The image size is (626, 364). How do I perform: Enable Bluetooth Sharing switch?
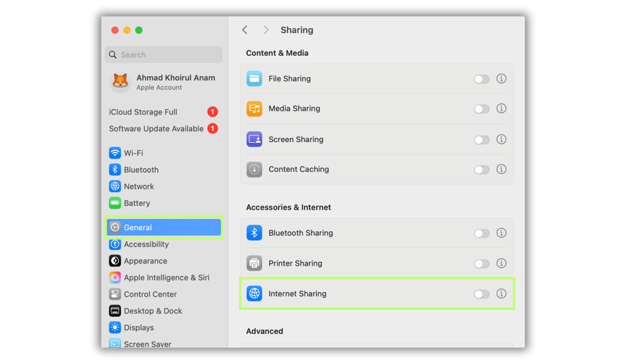[x=482, y=234]
